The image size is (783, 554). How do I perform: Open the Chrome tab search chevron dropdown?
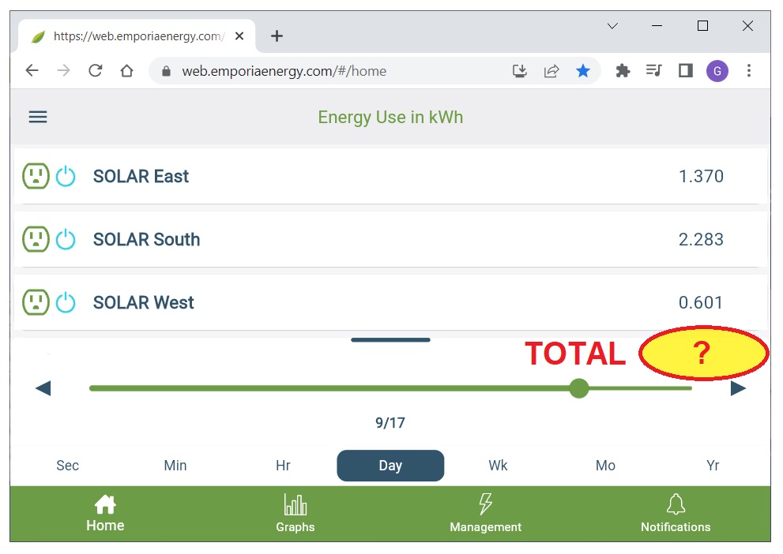tap(612, 26)
